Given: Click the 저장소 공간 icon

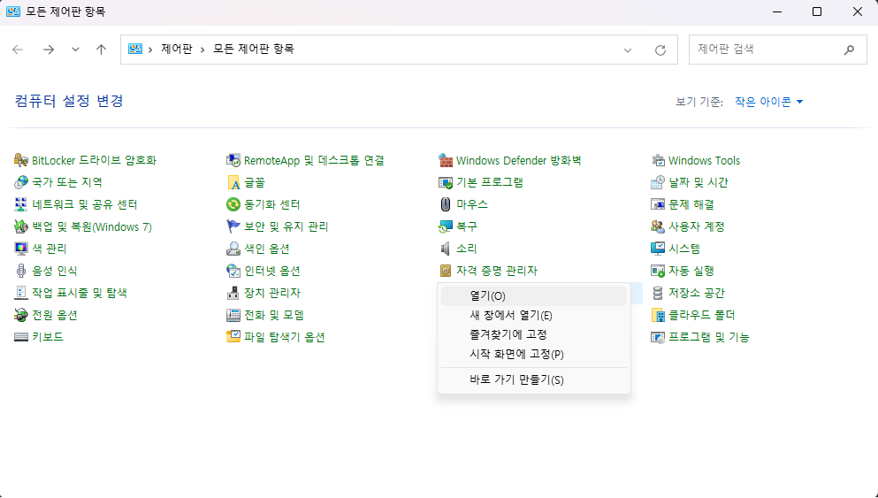Looking at the screenshot, I should 657,293.
